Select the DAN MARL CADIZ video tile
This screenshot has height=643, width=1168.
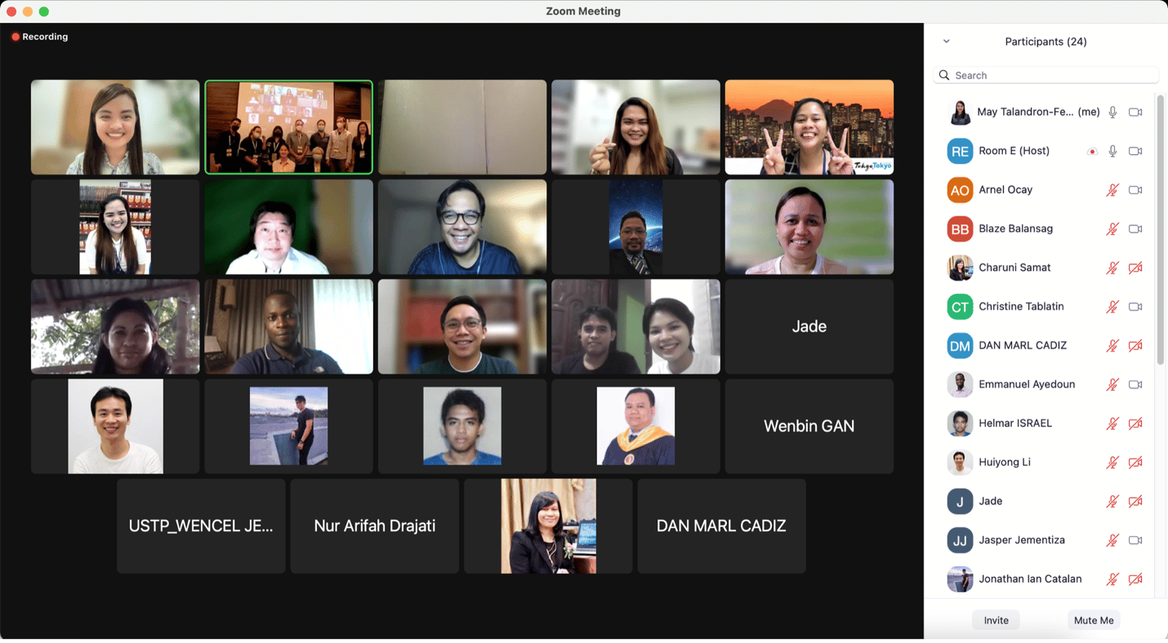pyautogui.click(x=721, y=526)
